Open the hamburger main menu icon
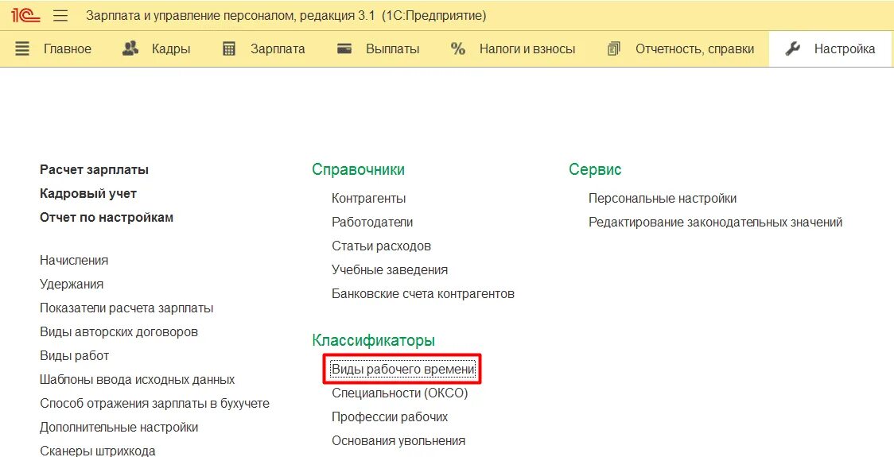Viewport: 894px width, 457px height. 60,15
